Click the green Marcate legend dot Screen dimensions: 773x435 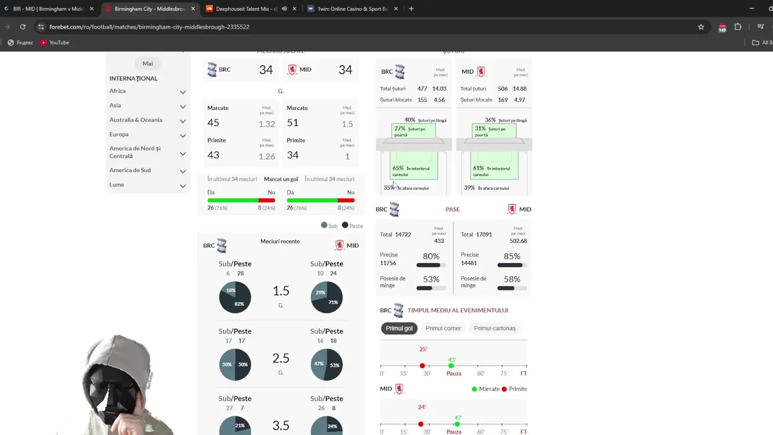tap(474, 389)
